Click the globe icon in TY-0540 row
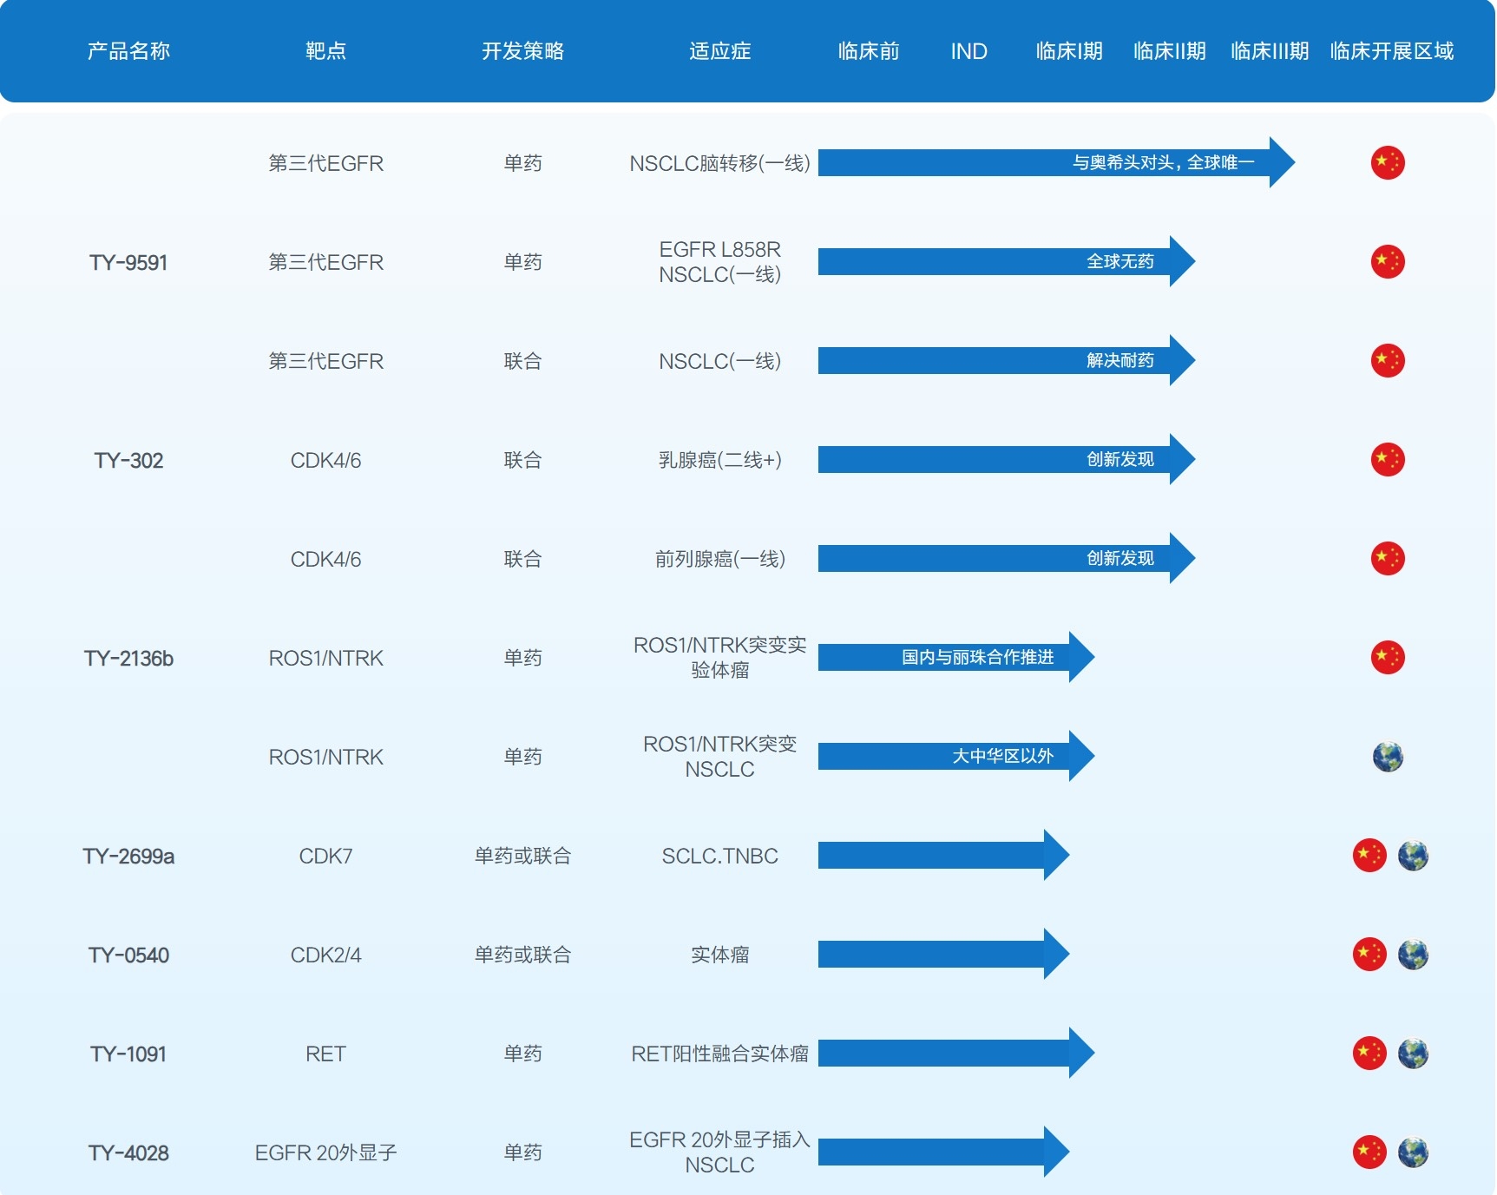The width and height of the screenshot is (1497, 1195). point(1413,955)
